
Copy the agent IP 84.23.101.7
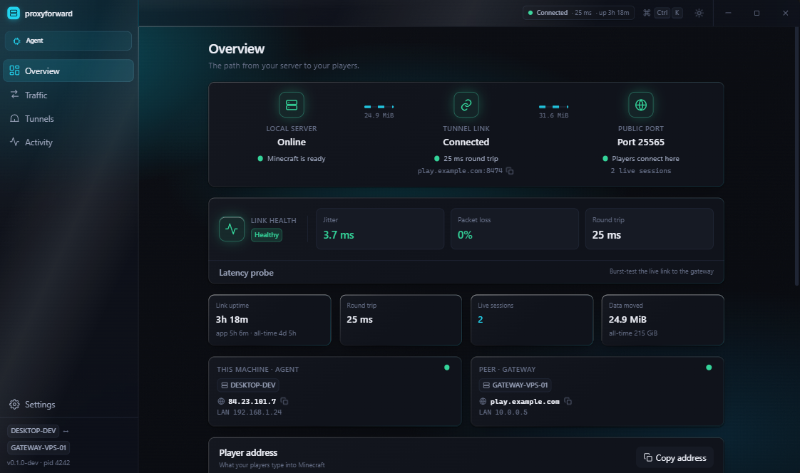click(x=284, y=401)
